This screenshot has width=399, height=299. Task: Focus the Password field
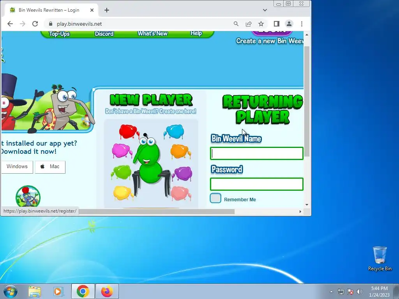pos(257,184)
